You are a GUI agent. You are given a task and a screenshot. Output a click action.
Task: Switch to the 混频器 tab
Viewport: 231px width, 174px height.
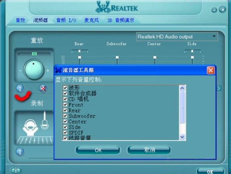pyautogui.click(x=40, y=20)
